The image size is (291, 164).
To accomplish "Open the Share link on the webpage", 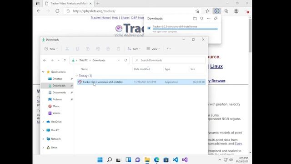I will (x=125, y=17).
